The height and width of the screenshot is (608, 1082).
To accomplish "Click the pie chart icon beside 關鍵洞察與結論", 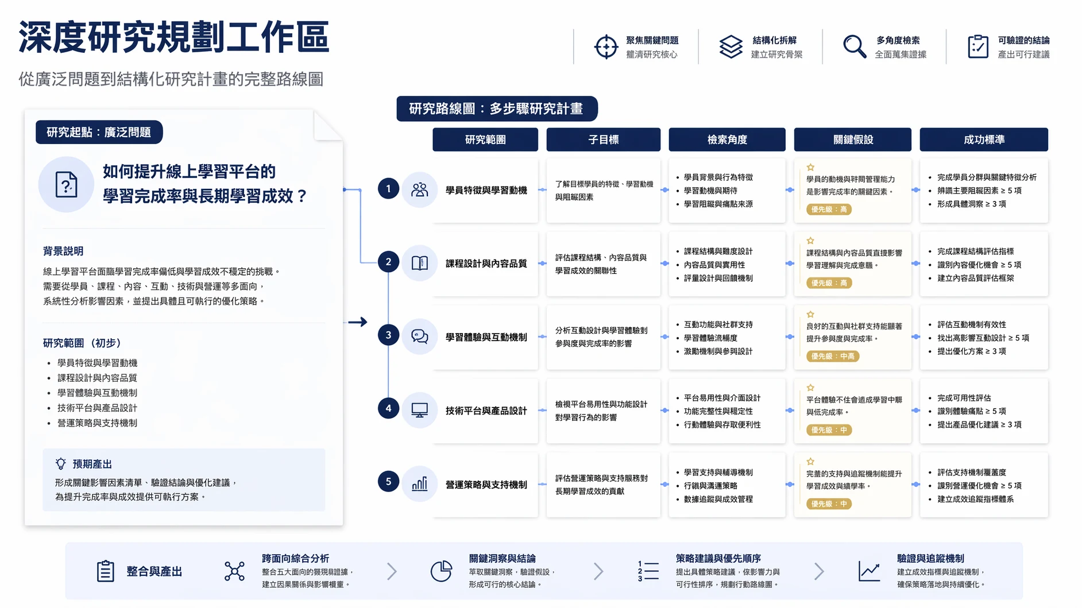I will [441, 571].
